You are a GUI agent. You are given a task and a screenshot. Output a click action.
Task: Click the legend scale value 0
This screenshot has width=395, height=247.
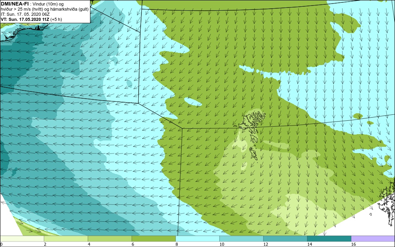coord(1,244)
